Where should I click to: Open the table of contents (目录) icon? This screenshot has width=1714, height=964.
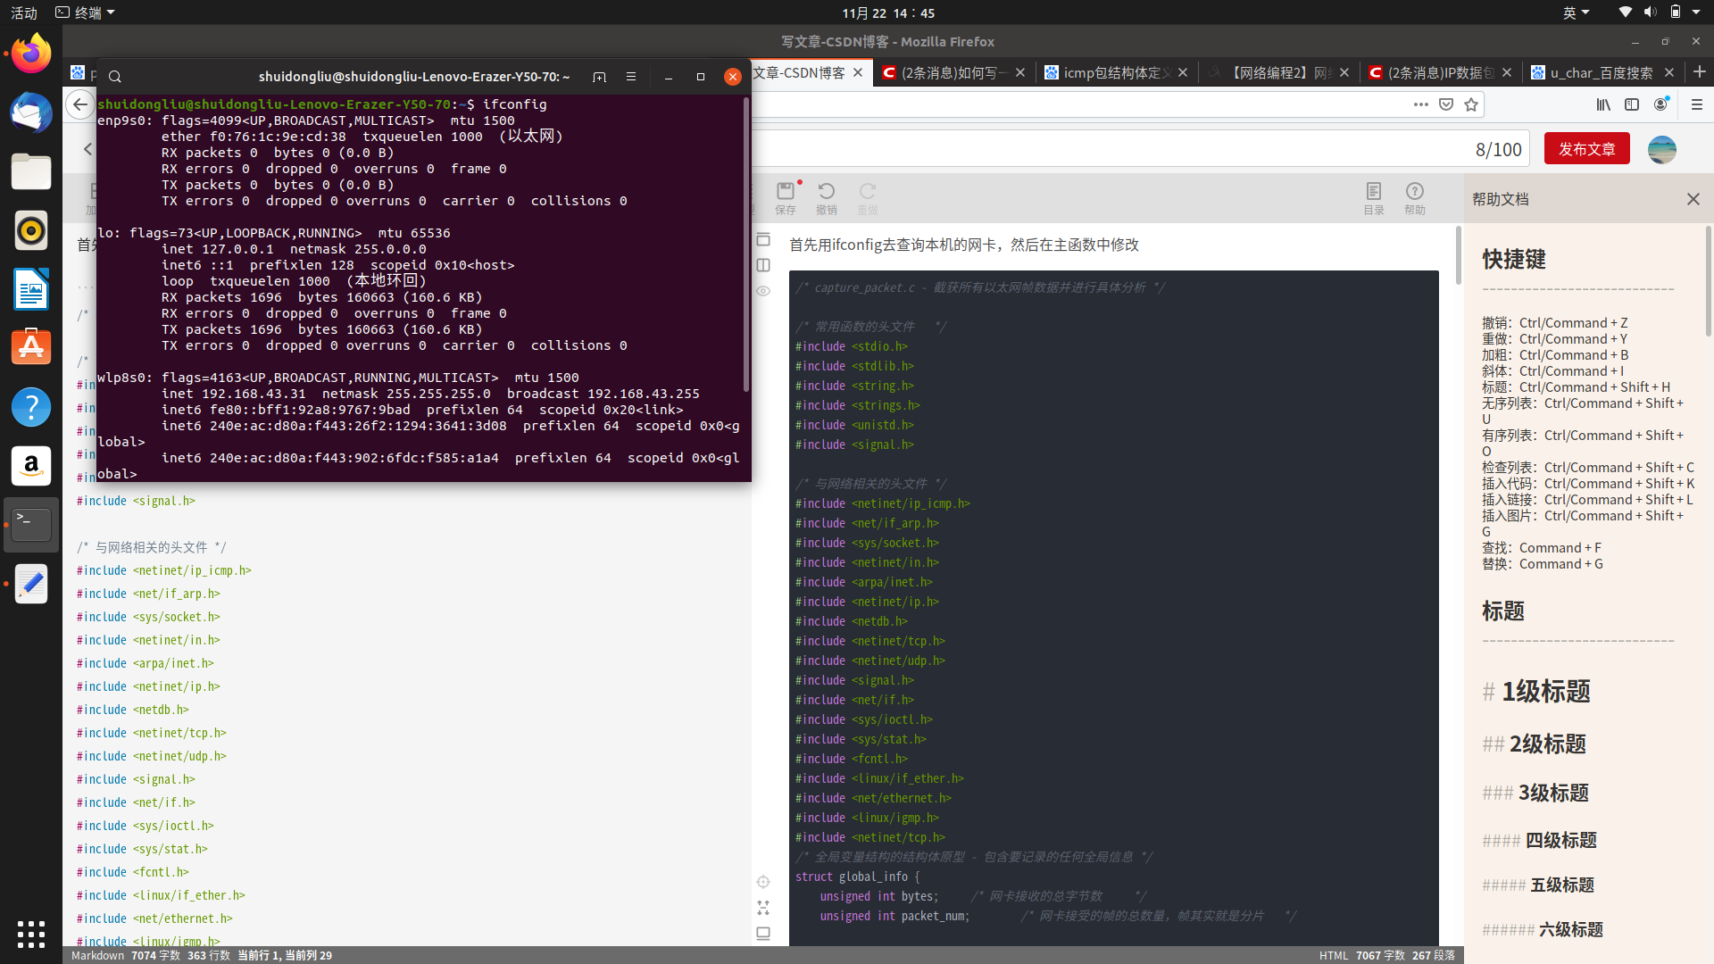pos(1373,191)
